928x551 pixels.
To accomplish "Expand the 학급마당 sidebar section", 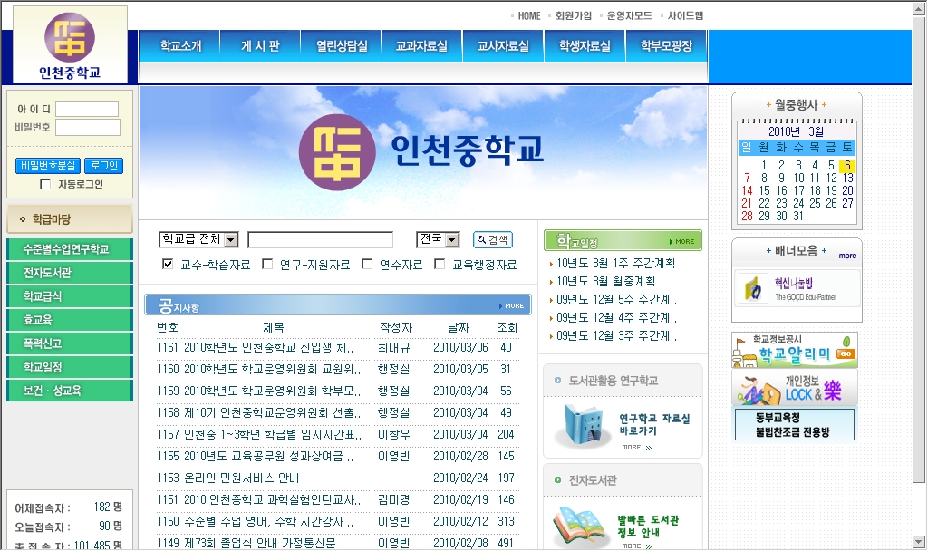I will point(69,219).
